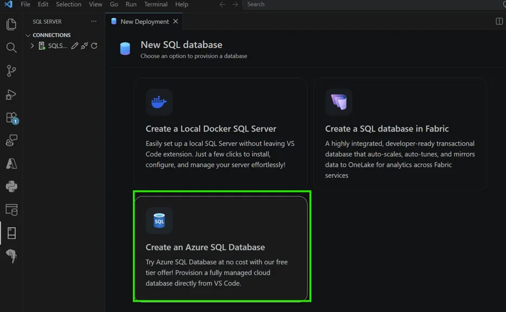Open the Go menu
Image resolution: width=506 pixels, height=312 pixels.
tap(114, 4)
